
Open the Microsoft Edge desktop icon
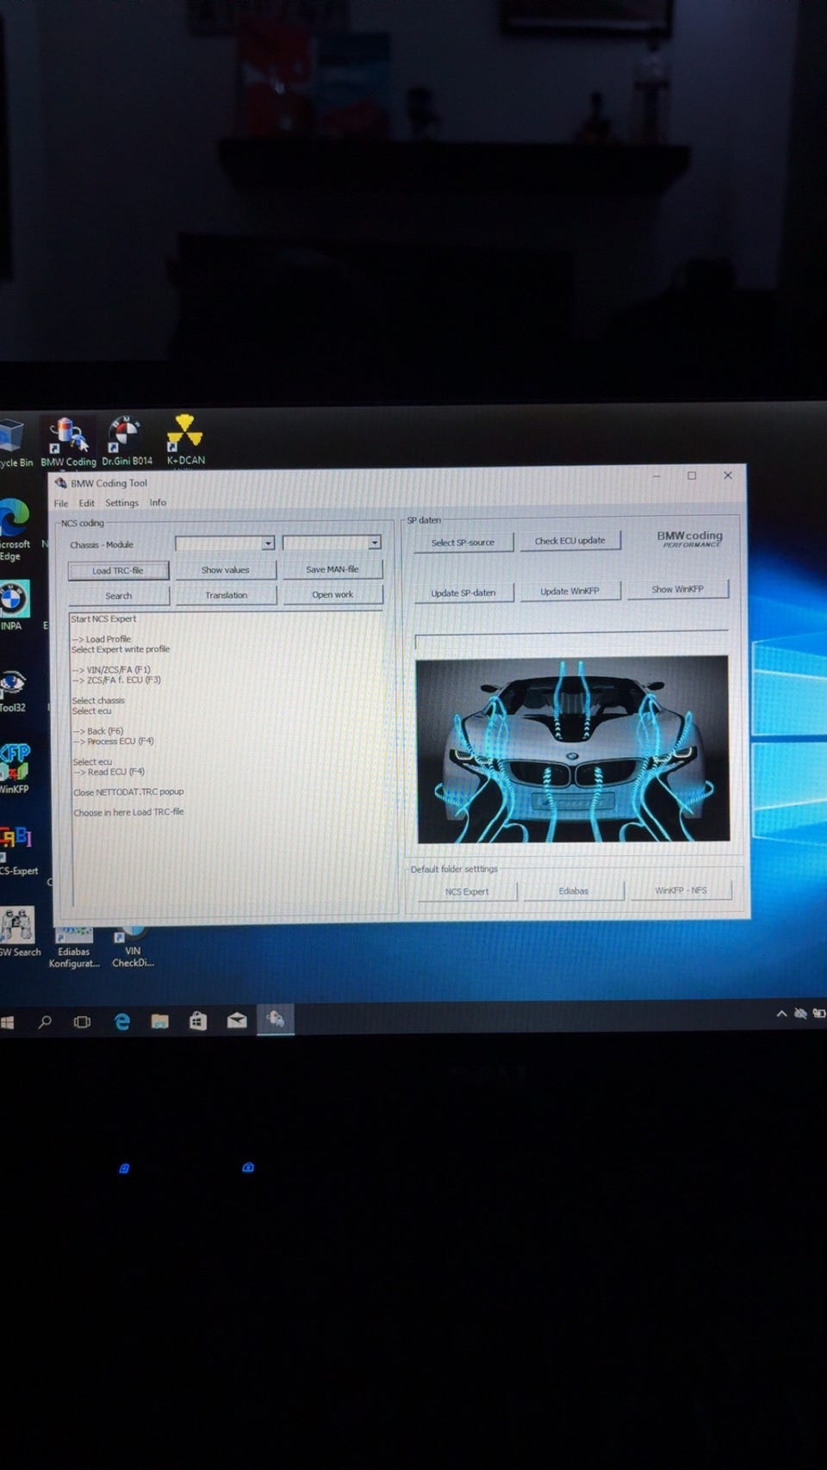pos(15,530)
